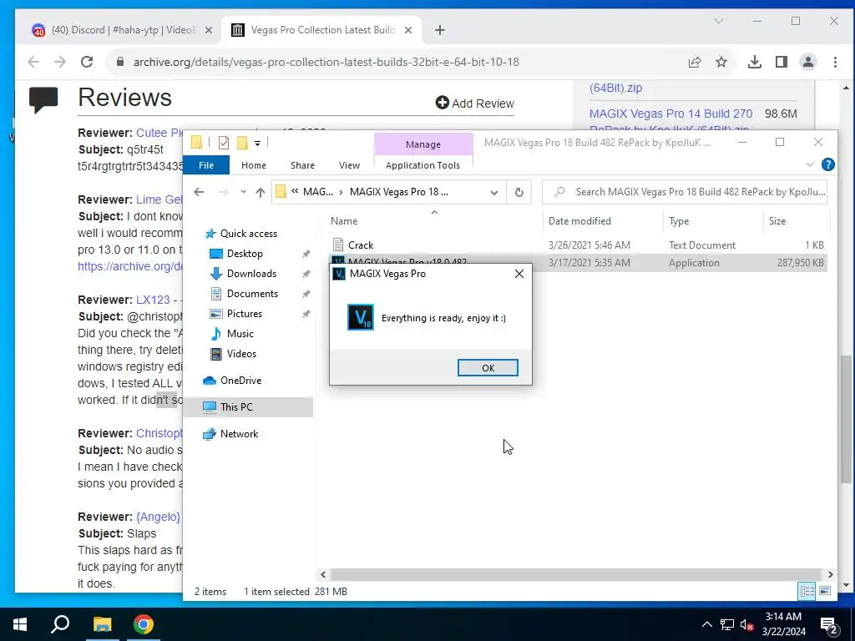Open Downloads in navigation pane
855x641 pixels.
tap(251, 274)
